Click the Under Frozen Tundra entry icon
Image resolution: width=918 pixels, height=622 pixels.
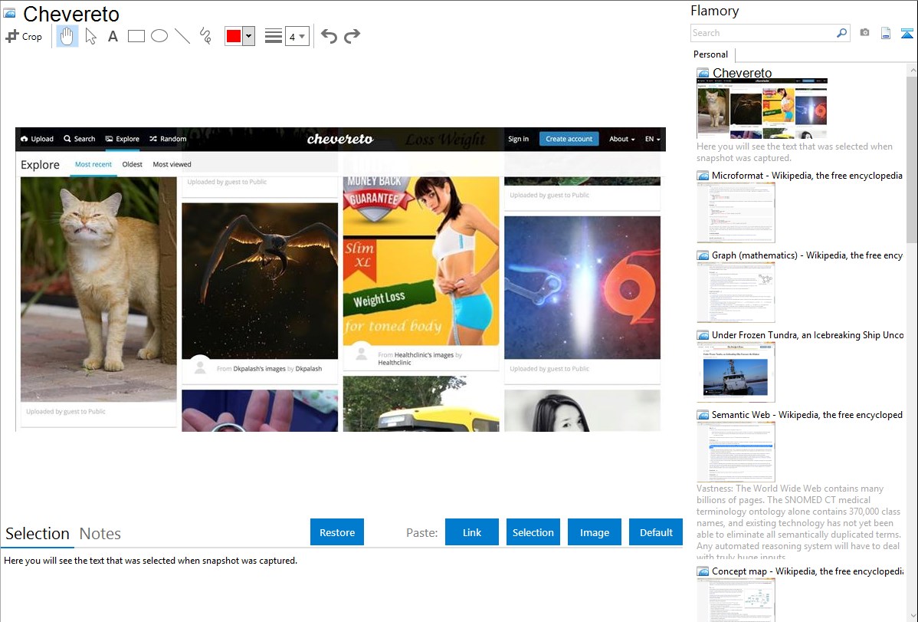click(x=703, y=335)
